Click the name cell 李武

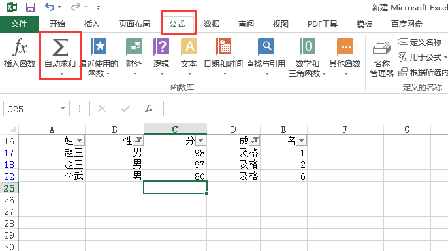point(52,176)
